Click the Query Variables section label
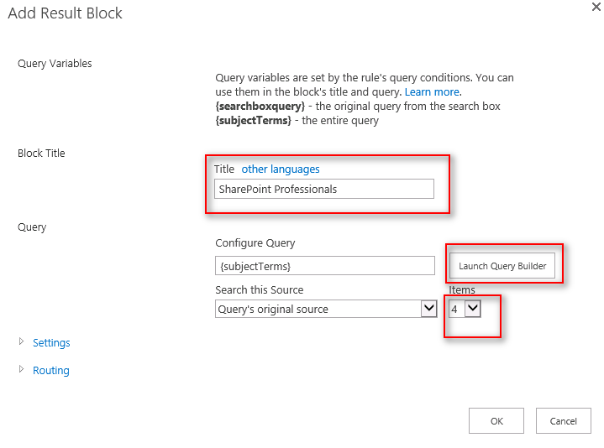 (x=55, y=64)
